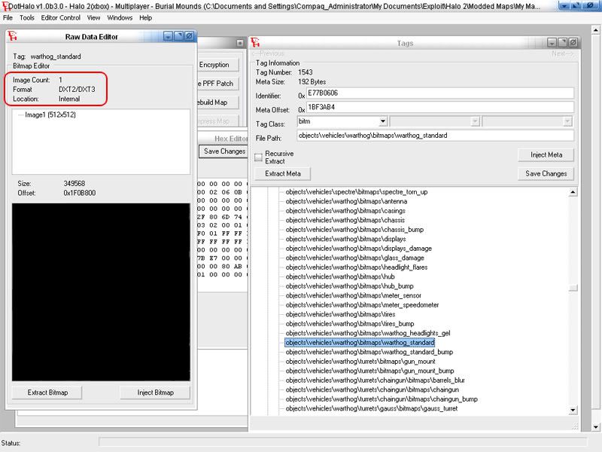Select the warthog_headlights_gel bitmap tag
Viewport: 602px width, 452px height.
coord(368,333)
